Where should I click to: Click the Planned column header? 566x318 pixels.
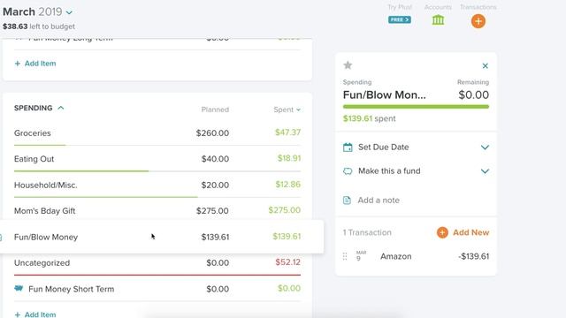(215, 110)
